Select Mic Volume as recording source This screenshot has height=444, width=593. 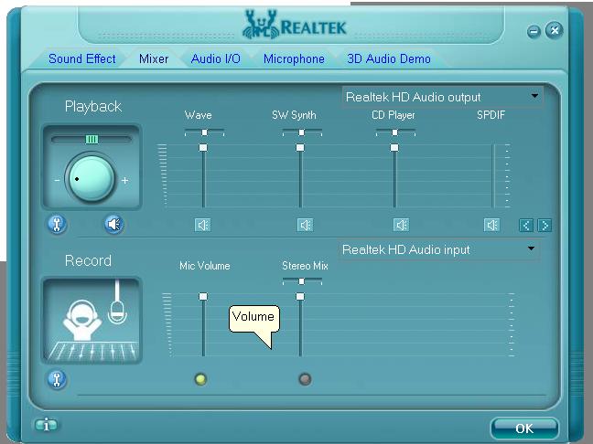point(200,379)
